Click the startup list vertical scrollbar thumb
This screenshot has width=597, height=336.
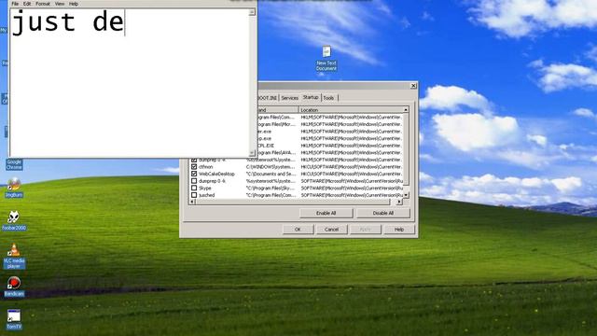pos(406,148)
